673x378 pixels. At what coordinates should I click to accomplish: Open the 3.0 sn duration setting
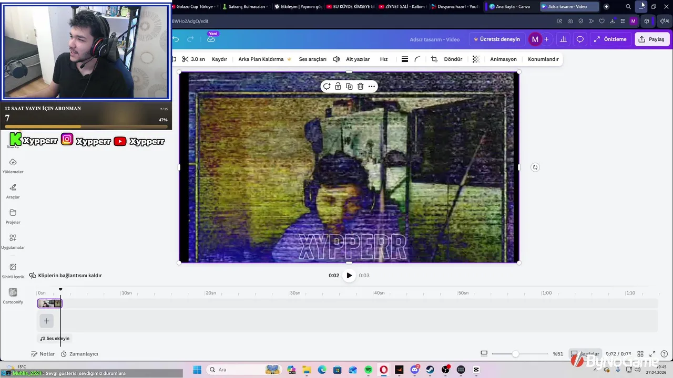pos(198,59)
